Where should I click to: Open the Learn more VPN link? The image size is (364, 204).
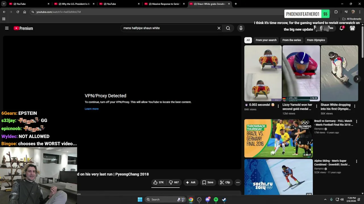[x=92, y=109]
